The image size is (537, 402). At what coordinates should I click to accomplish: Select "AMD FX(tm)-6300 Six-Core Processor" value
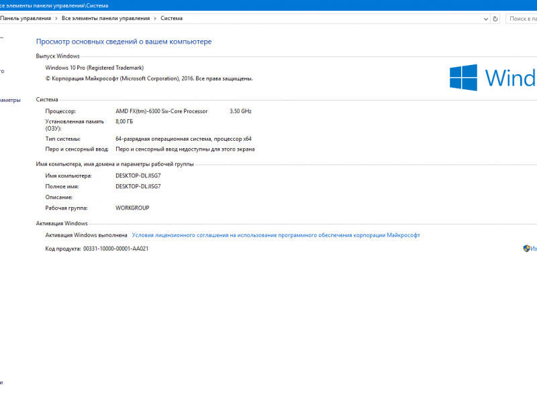point(161,111)
